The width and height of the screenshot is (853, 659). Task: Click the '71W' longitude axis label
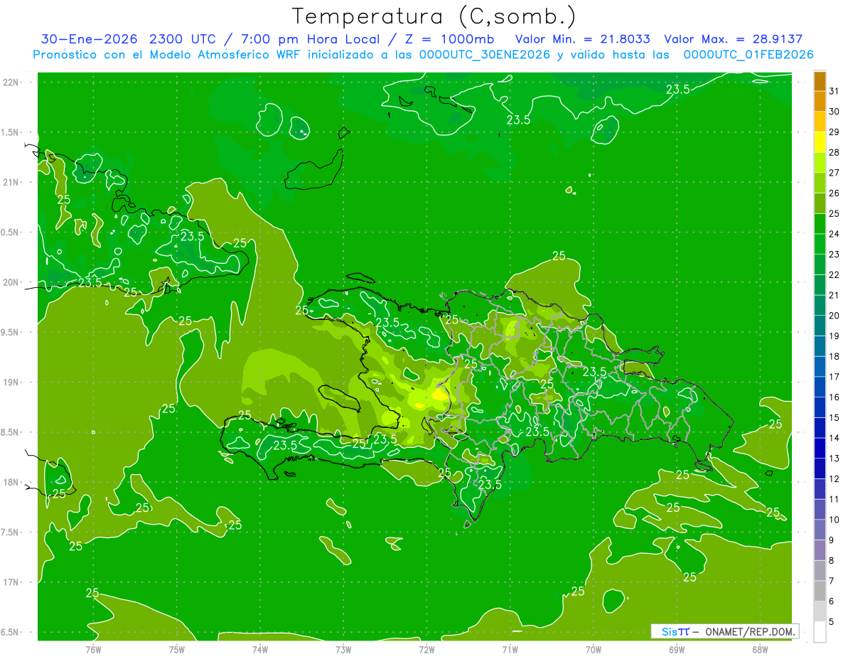point(510,650)
